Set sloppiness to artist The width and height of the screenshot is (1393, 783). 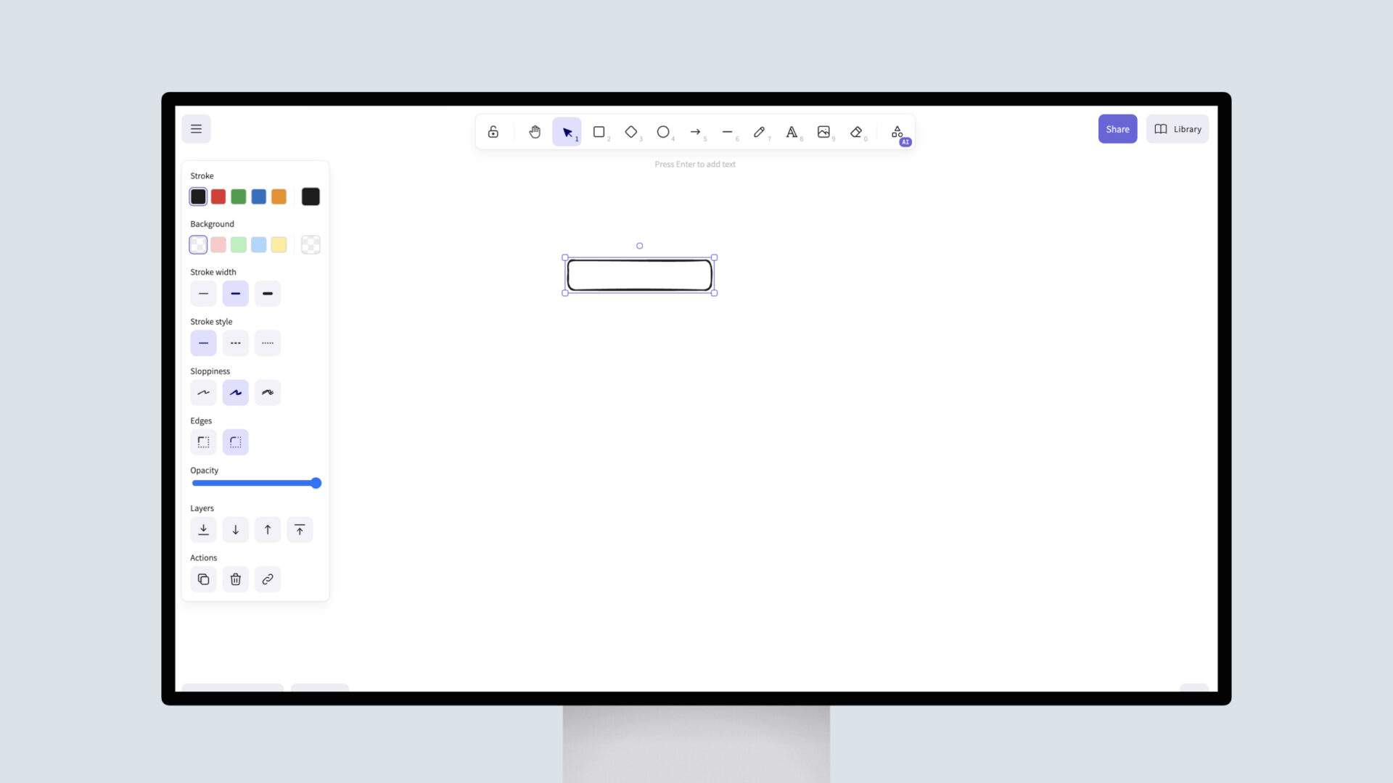point(236,392)
